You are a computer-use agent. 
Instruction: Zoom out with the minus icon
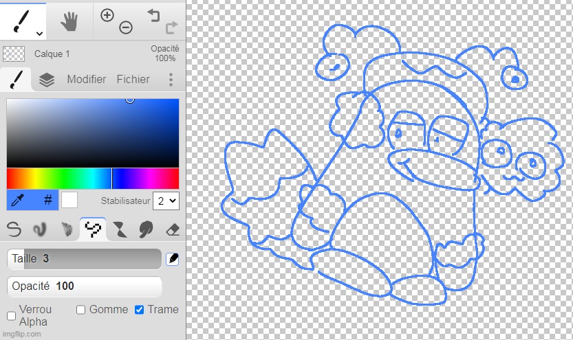tap(126, 27)
